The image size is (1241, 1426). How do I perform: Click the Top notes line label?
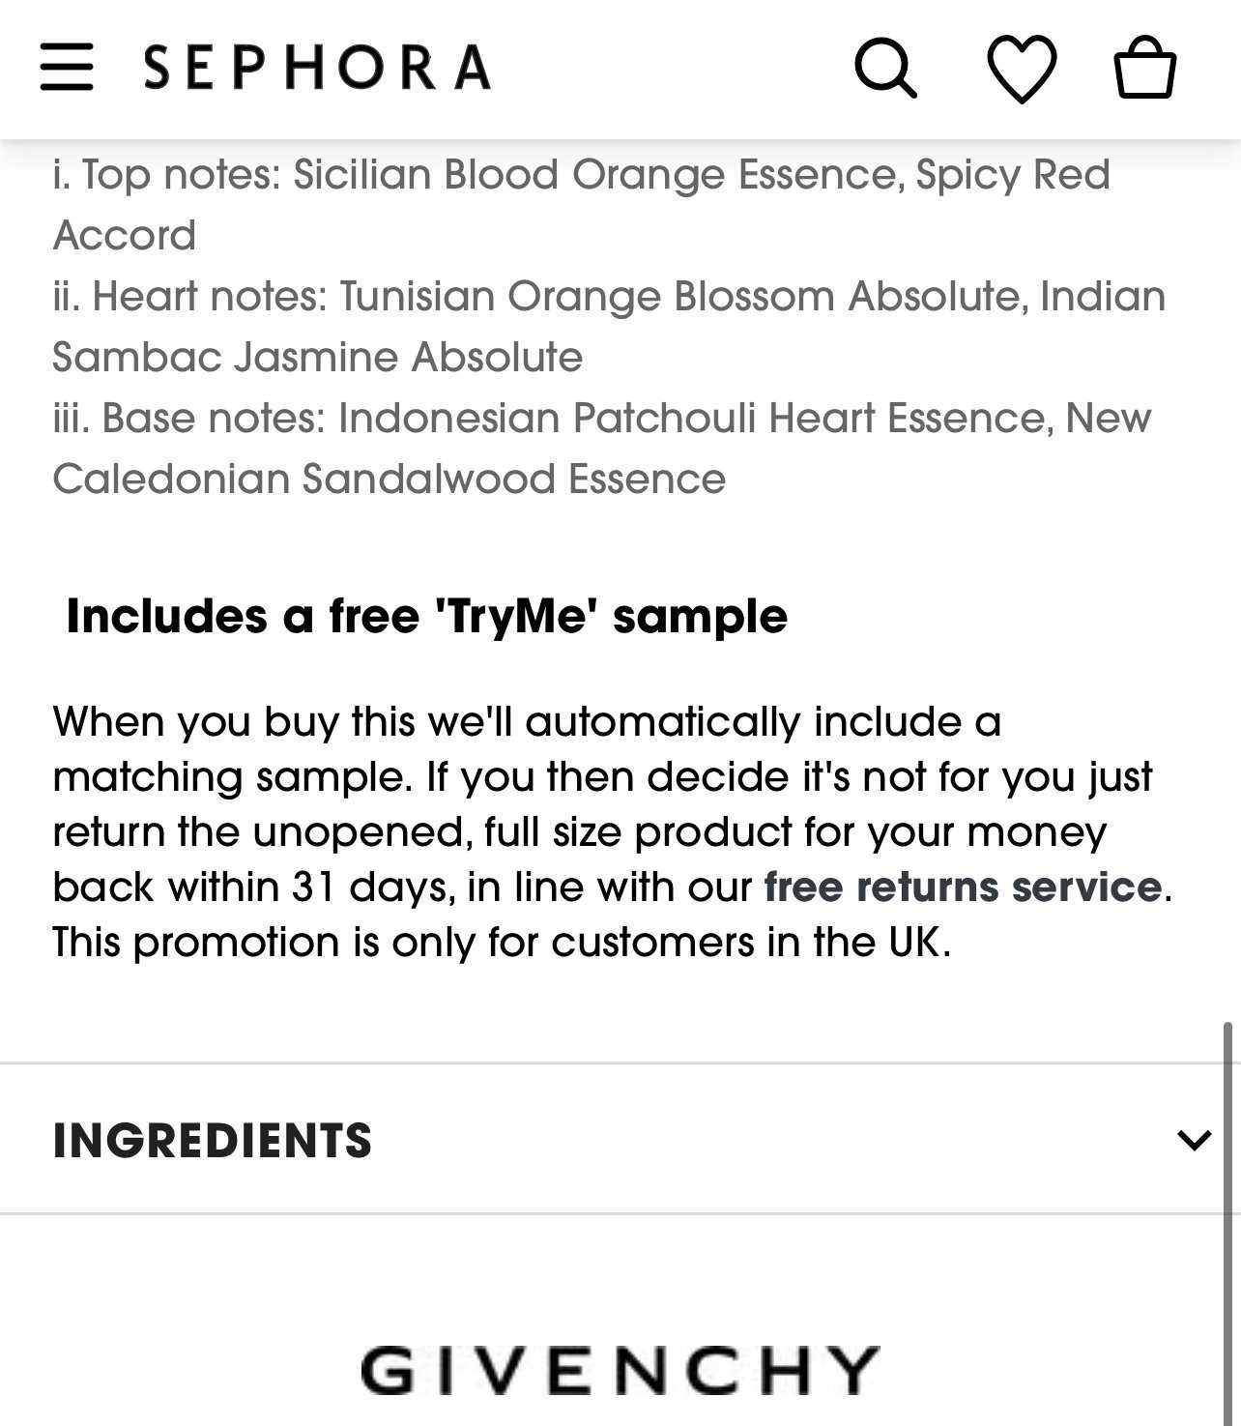[166, 175]
